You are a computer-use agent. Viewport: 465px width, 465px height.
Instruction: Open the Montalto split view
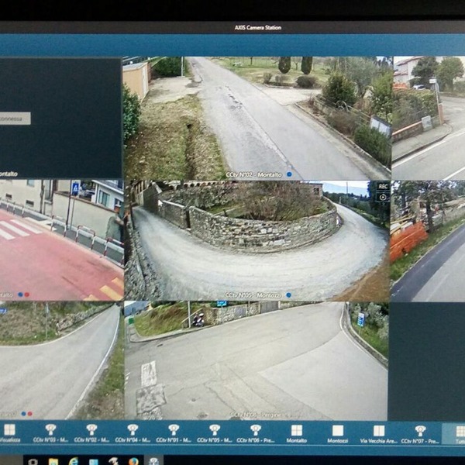297,433
